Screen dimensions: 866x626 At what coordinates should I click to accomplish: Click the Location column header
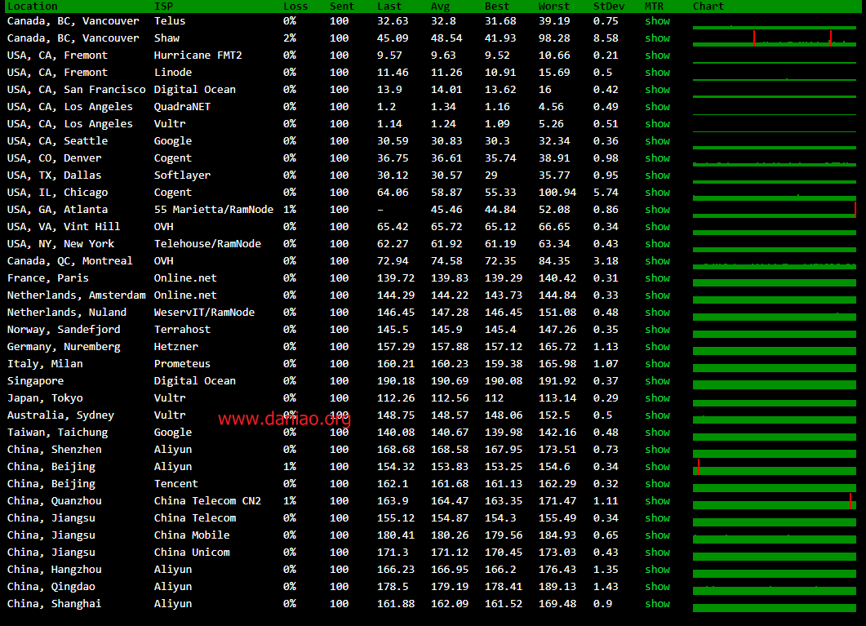[32, 6]
